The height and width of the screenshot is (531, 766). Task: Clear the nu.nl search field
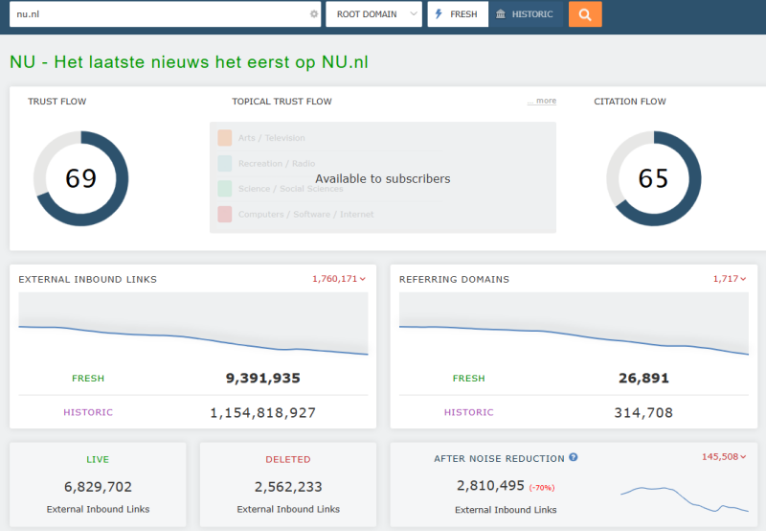coord(313,14)
